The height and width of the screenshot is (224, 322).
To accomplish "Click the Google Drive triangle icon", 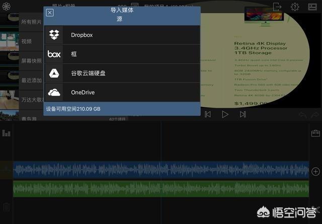I will (x=54, y=73).
